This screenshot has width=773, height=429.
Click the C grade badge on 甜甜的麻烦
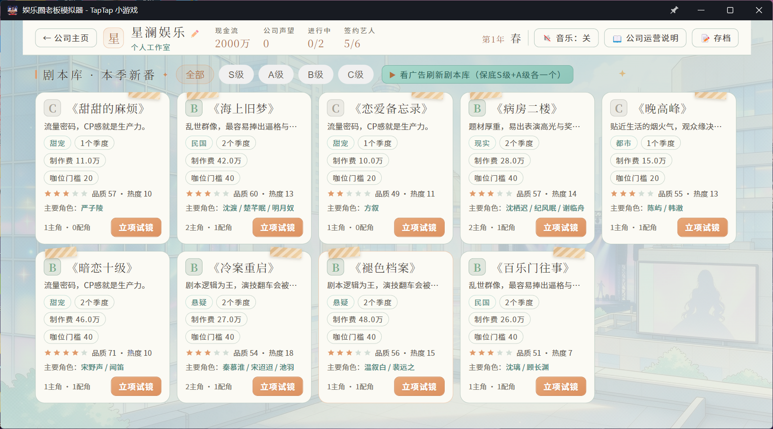tap(53, 109)
